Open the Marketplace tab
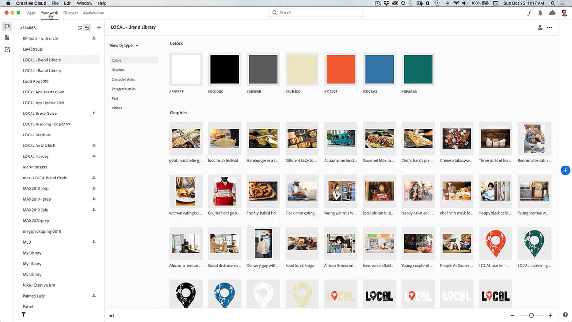 point(93,13)
